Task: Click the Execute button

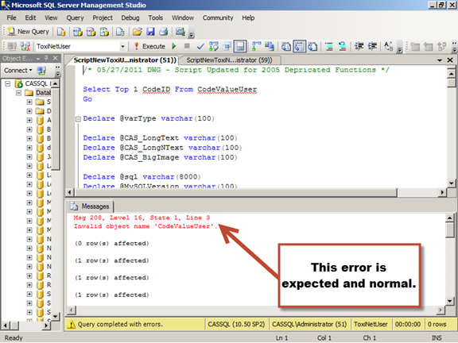Action: click(149, 46)
